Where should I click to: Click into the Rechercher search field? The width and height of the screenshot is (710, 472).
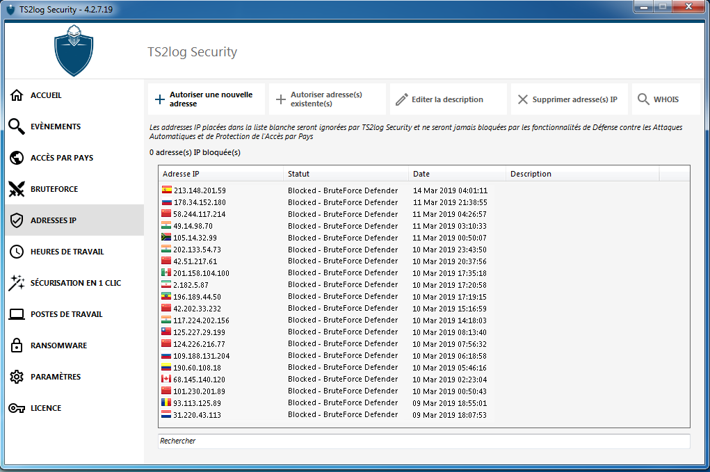point(424,441)
